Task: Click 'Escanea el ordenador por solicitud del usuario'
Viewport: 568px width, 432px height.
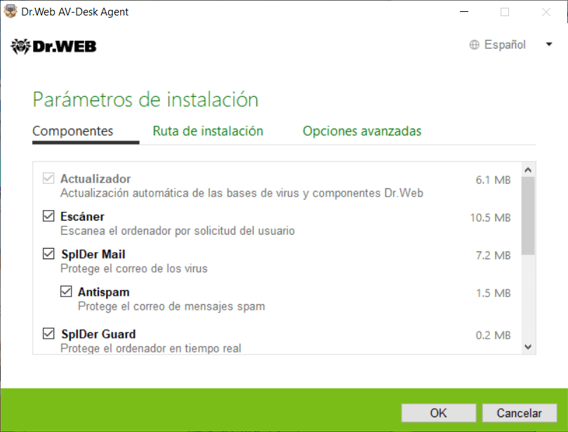Action: (178, 230)
